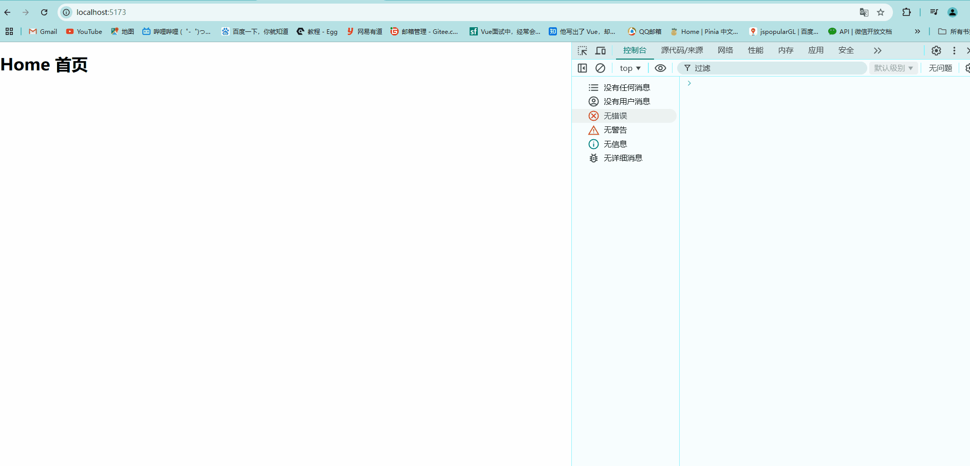The height and width of the screenshot is (466, 970).
Task: Open the 他写出了 Vue bookmark
Action: tap(582, 31)
